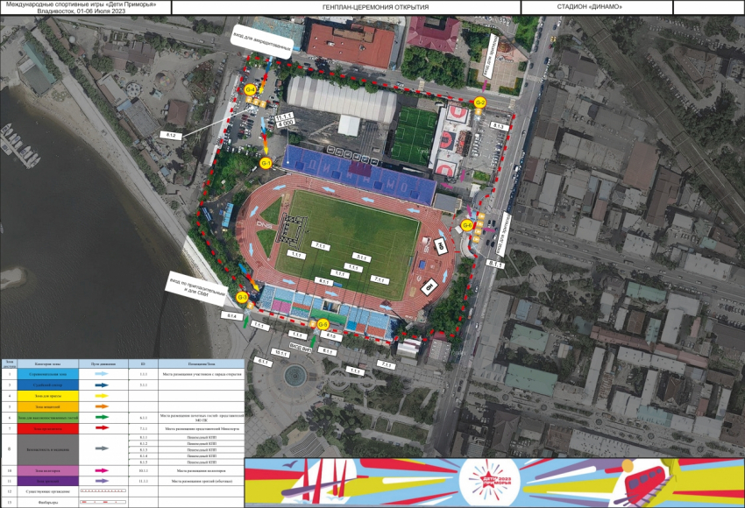Image resolution: width=745 pixels, height=508 pixels.
Task: Select the G-2 gate marker
Action: point(479,103)
